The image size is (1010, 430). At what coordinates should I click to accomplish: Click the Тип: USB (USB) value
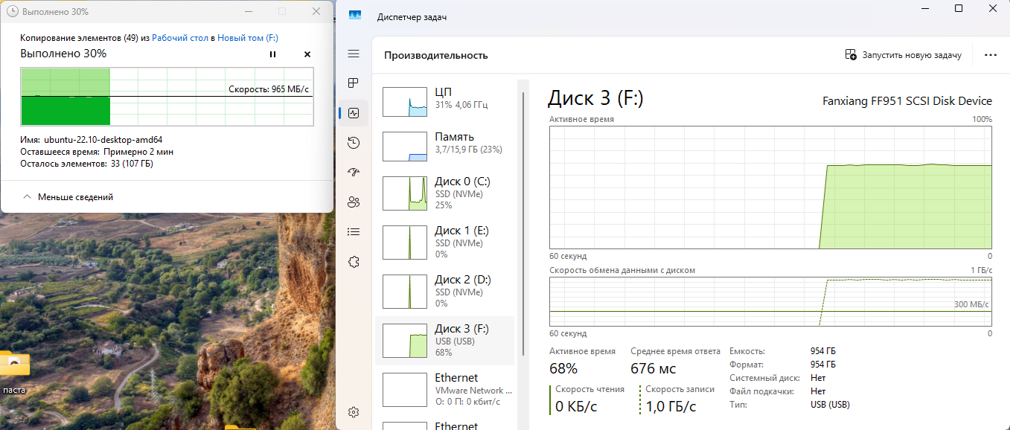click(x=830, y=405)
